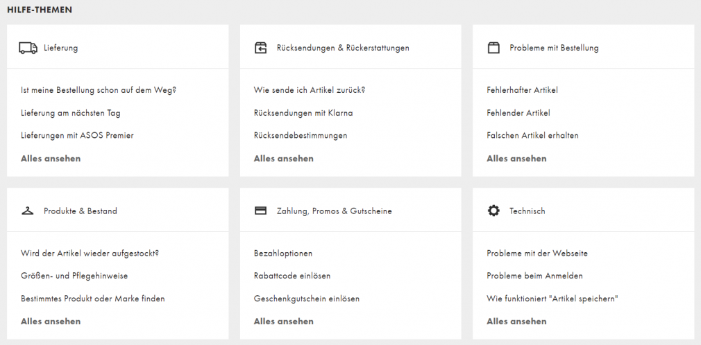
Task: Open 'Rücksendebestimmungen' article
Action: click(301, 135)
